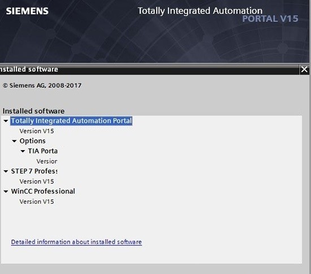311x274 pixels.
Task: Click the SIEMENS logo in the banner
Action: coord(27,11)
